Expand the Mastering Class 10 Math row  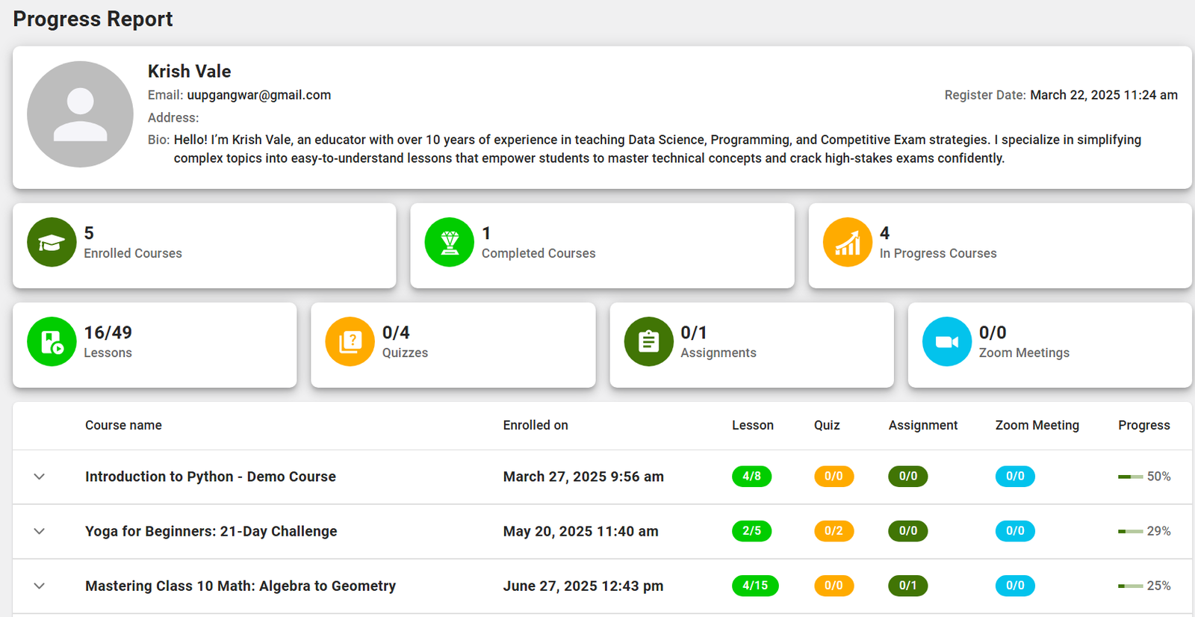40,586
